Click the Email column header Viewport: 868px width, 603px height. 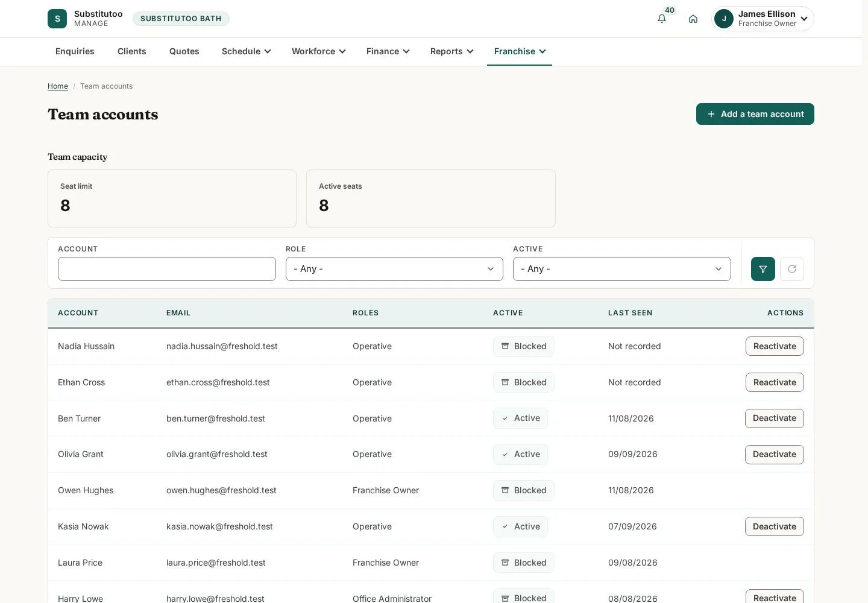(178, 313)
